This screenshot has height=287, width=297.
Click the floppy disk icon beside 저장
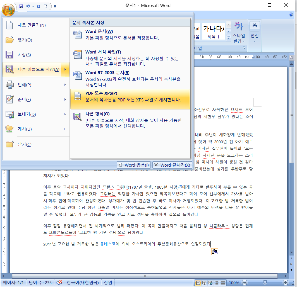click(9, 55)
